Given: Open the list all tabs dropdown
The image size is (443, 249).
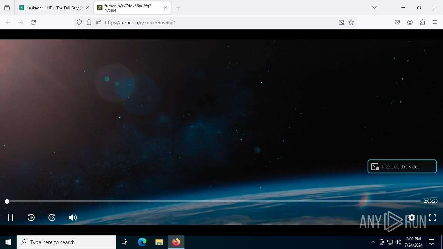Looking at the screenshot, I should pyautogui.click(x=374, y=8).
